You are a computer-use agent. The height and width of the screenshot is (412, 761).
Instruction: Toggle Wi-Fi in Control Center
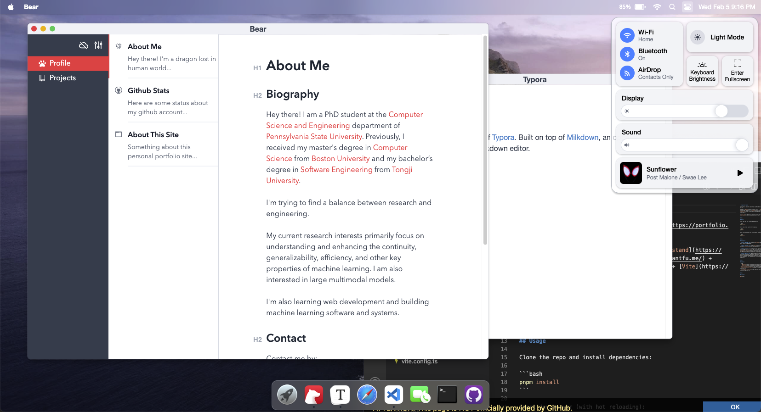(627, 35)
